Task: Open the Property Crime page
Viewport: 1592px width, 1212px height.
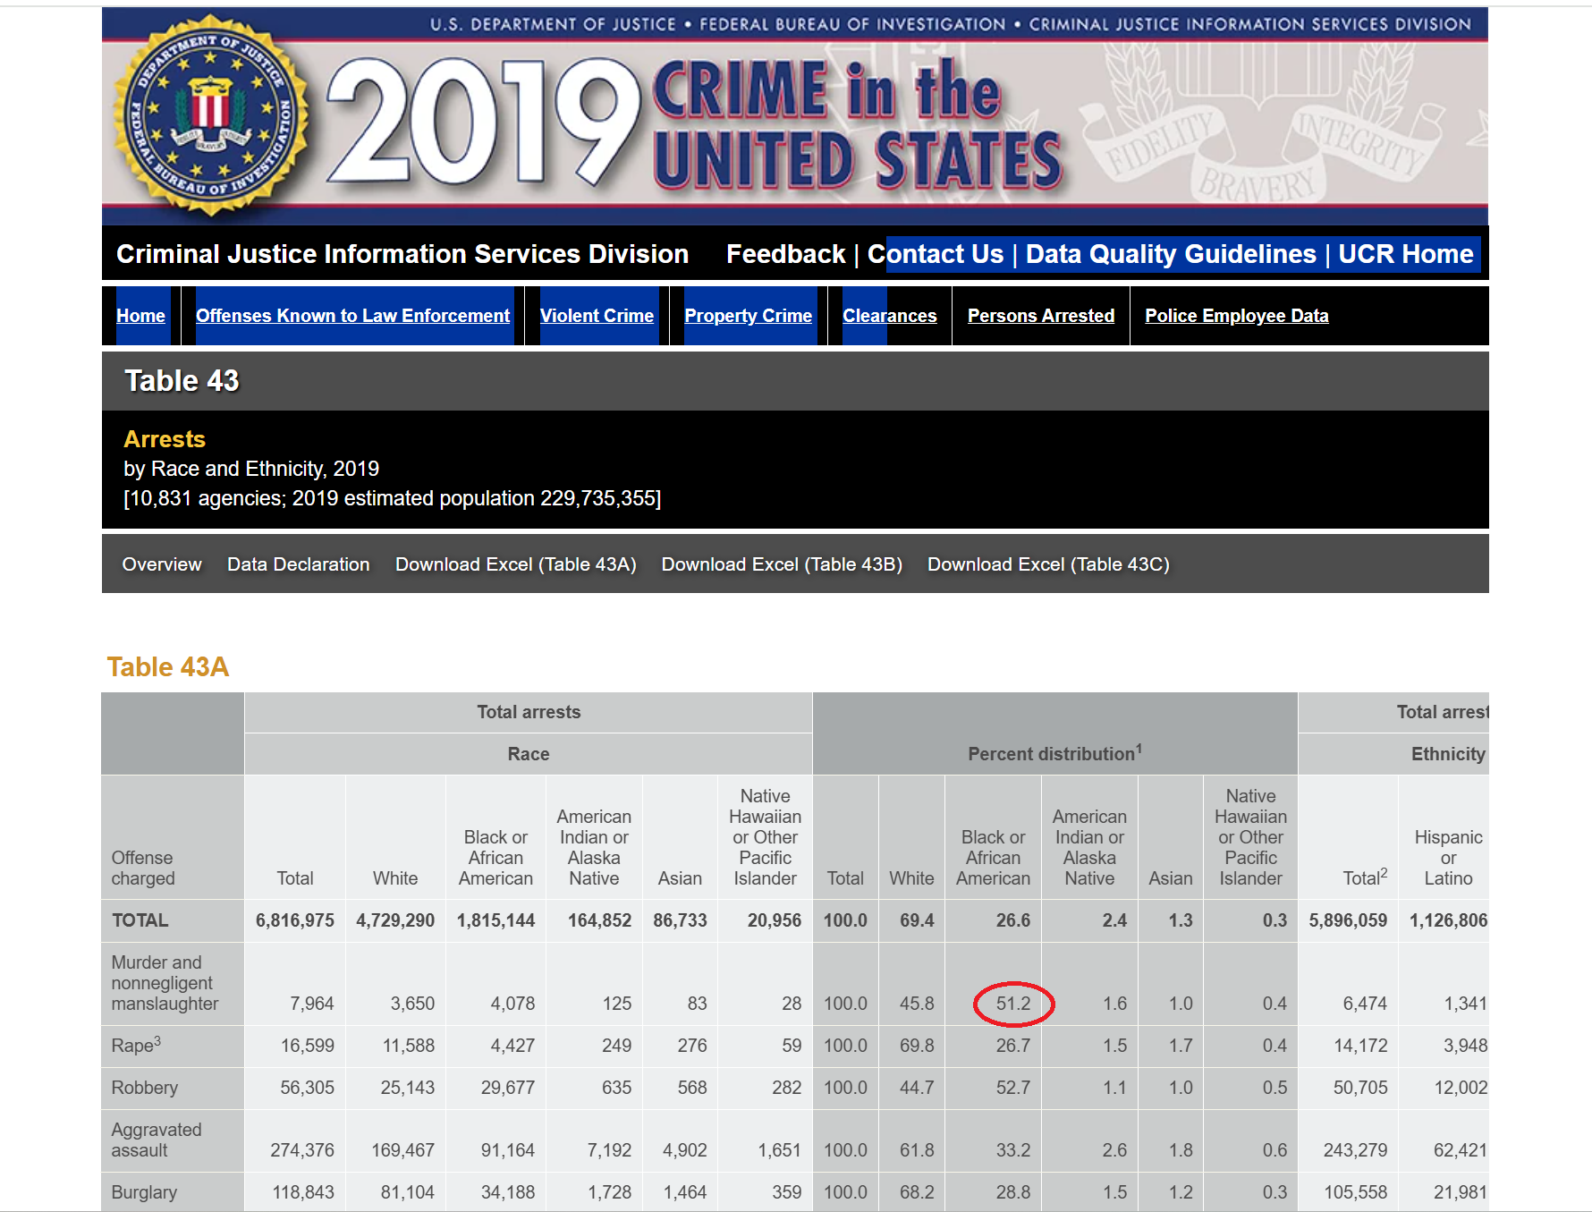Action: pos(748,316)
